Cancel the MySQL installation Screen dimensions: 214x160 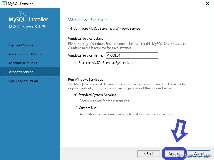(x=199, y=154)
